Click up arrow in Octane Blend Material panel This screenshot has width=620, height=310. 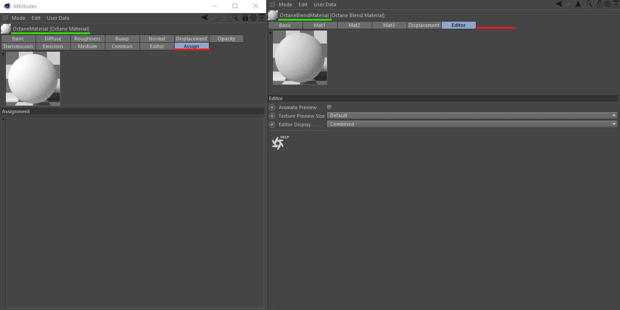click(578, 4)
